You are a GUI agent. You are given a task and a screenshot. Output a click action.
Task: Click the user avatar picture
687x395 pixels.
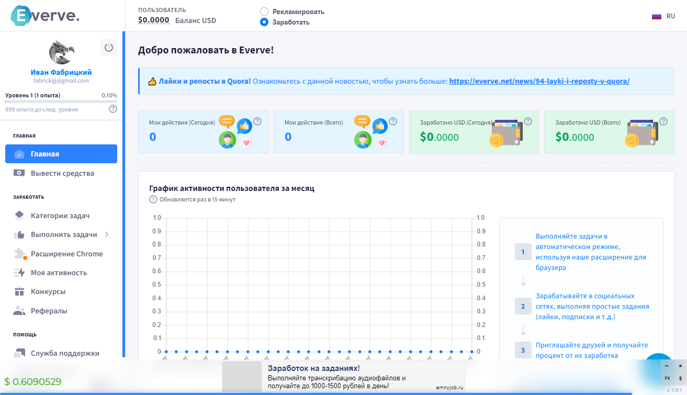(61, 53)
